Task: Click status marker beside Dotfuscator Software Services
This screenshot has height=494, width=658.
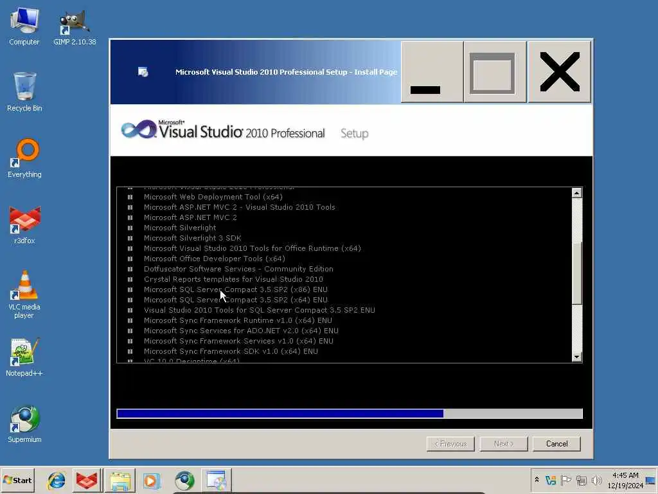Action: click(x=130, y=269)
